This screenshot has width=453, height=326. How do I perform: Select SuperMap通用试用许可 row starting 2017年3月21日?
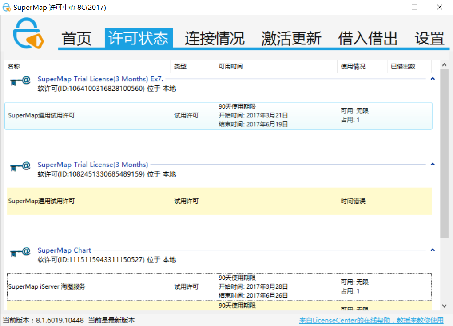219,116
